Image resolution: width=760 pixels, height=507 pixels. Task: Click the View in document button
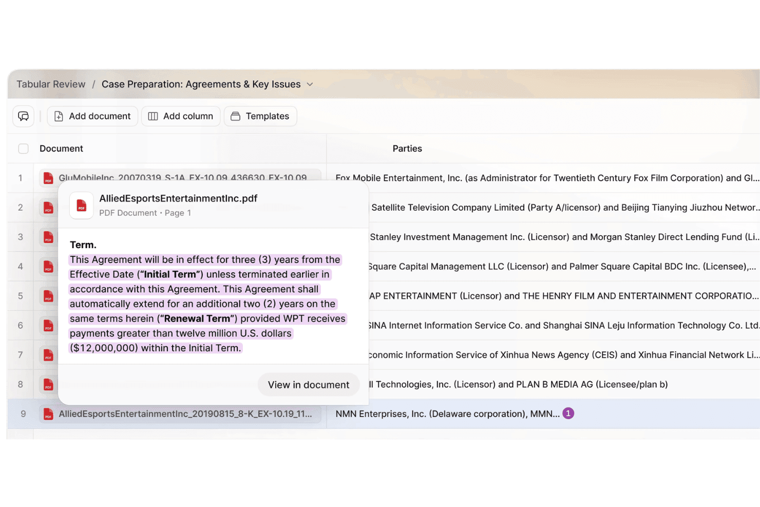[x=309, y=385]
